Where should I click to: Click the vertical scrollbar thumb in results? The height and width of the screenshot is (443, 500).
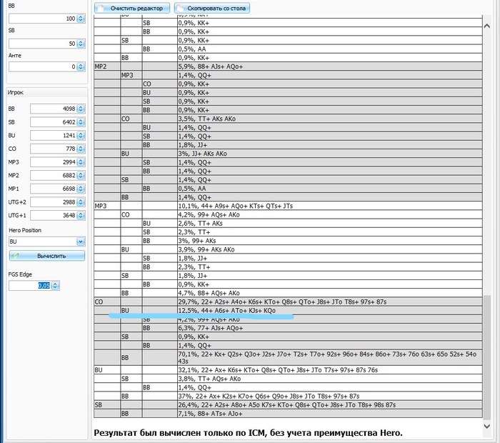pos(487,357)
